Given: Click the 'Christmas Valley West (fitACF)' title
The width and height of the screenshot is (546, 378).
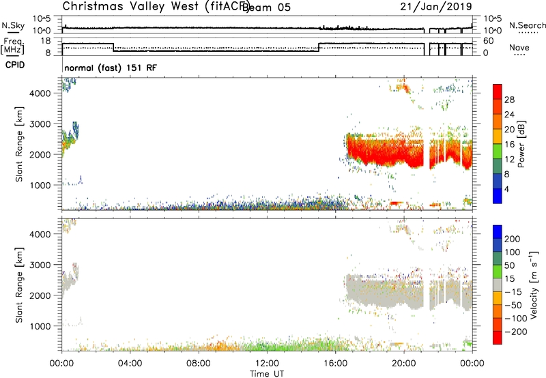Looking at the screenshot, I should coord(156,6).
